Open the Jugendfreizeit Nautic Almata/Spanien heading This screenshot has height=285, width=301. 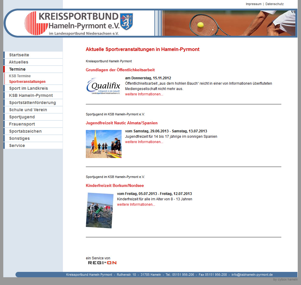coord(122,123)
